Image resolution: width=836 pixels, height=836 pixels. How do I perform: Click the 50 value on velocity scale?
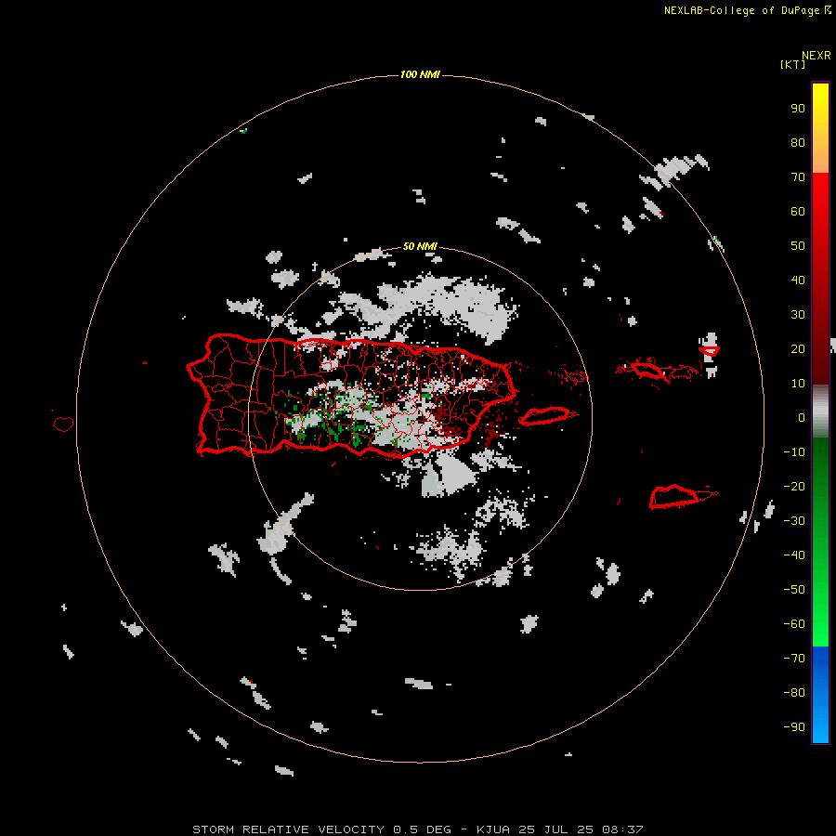click(x=798, y=246)
